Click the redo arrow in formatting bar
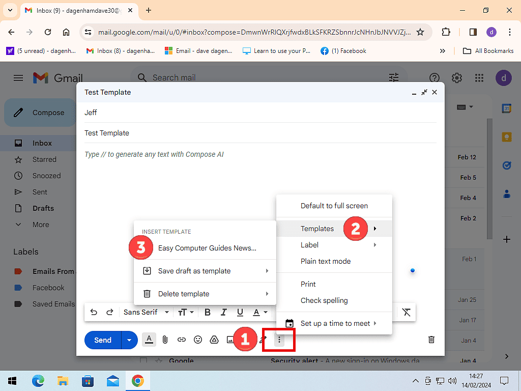 pos(109,312)
